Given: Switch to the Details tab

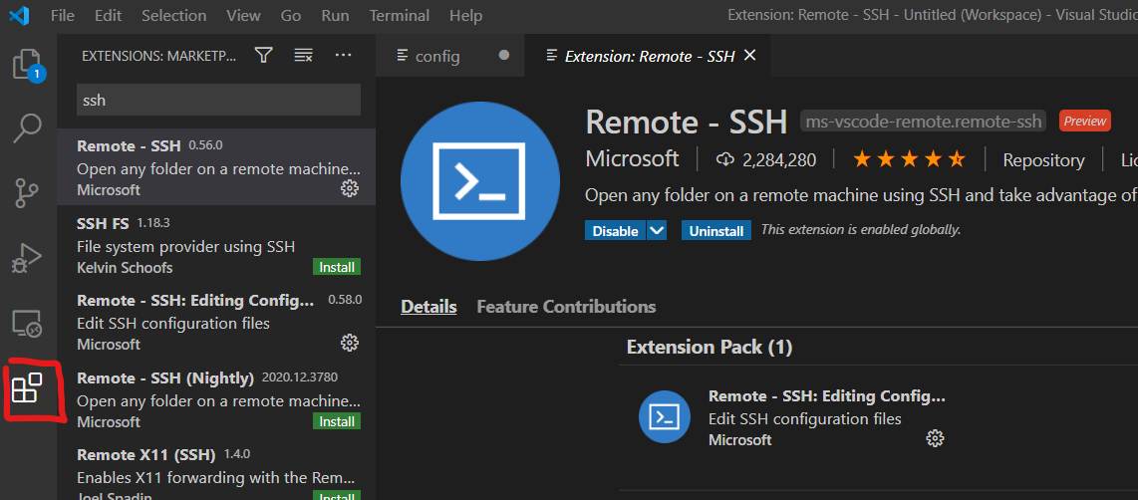Looking at the screenshot, I should [428, 306].
